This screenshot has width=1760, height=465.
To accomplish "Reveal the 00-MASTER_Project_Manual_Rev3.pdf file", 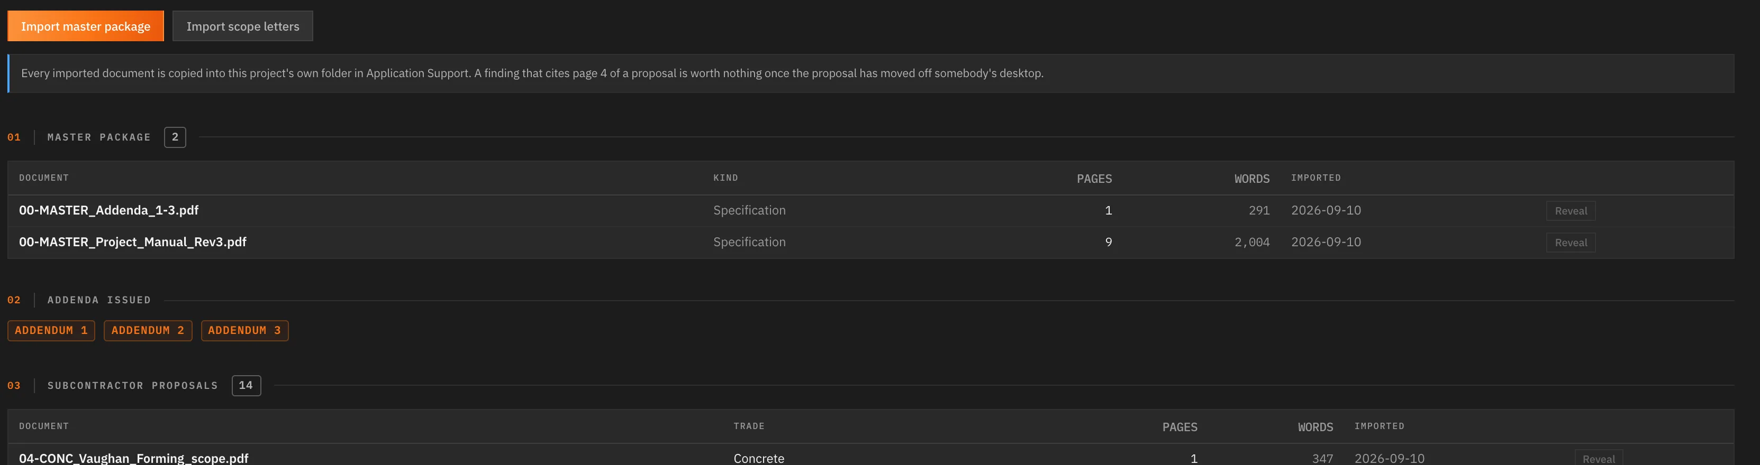I will (1571, 243).
